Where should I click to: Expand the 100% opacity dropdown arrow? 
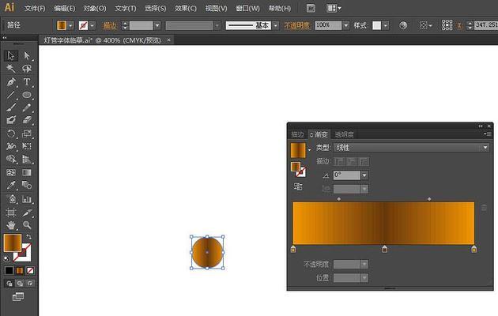coord(346,25)
